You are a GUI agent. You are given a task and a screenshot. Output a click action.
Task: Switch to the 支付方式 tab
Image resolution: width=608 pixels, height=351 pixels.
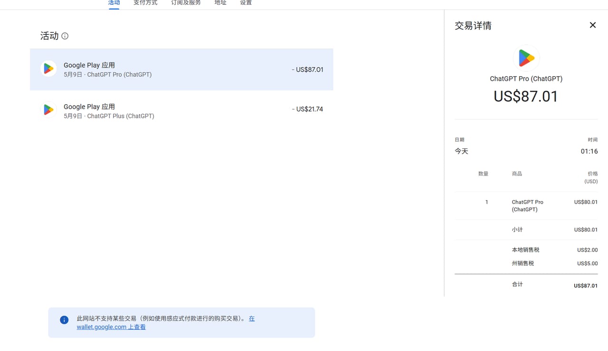[145, 3]
